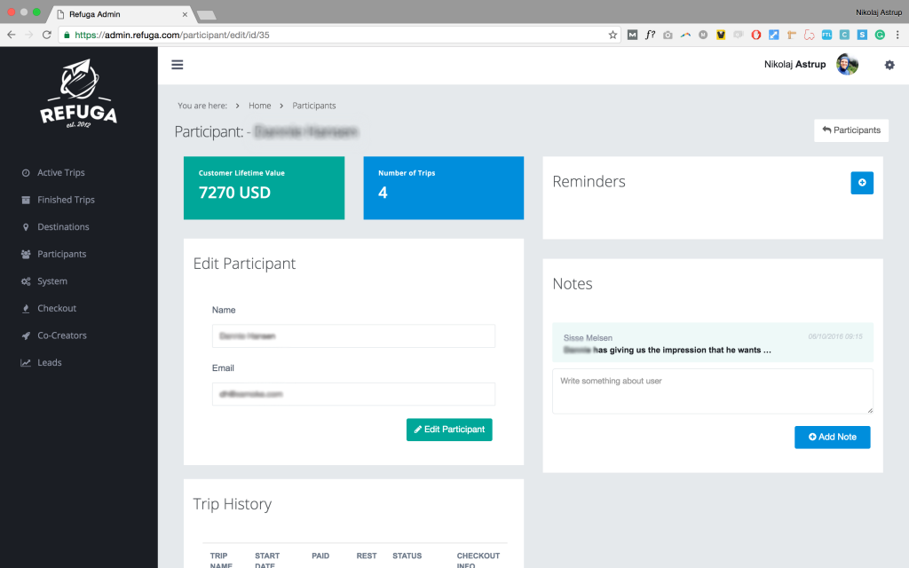Click the Checkout icon in sidebar

point(26,308)
